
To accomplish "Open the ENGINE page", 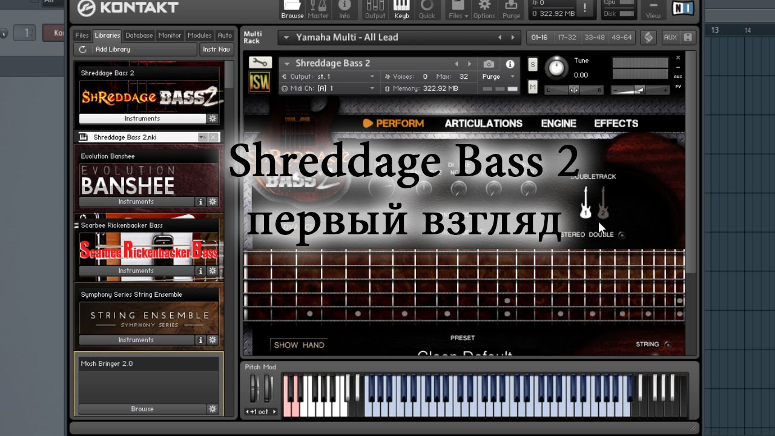I will 558,124.
